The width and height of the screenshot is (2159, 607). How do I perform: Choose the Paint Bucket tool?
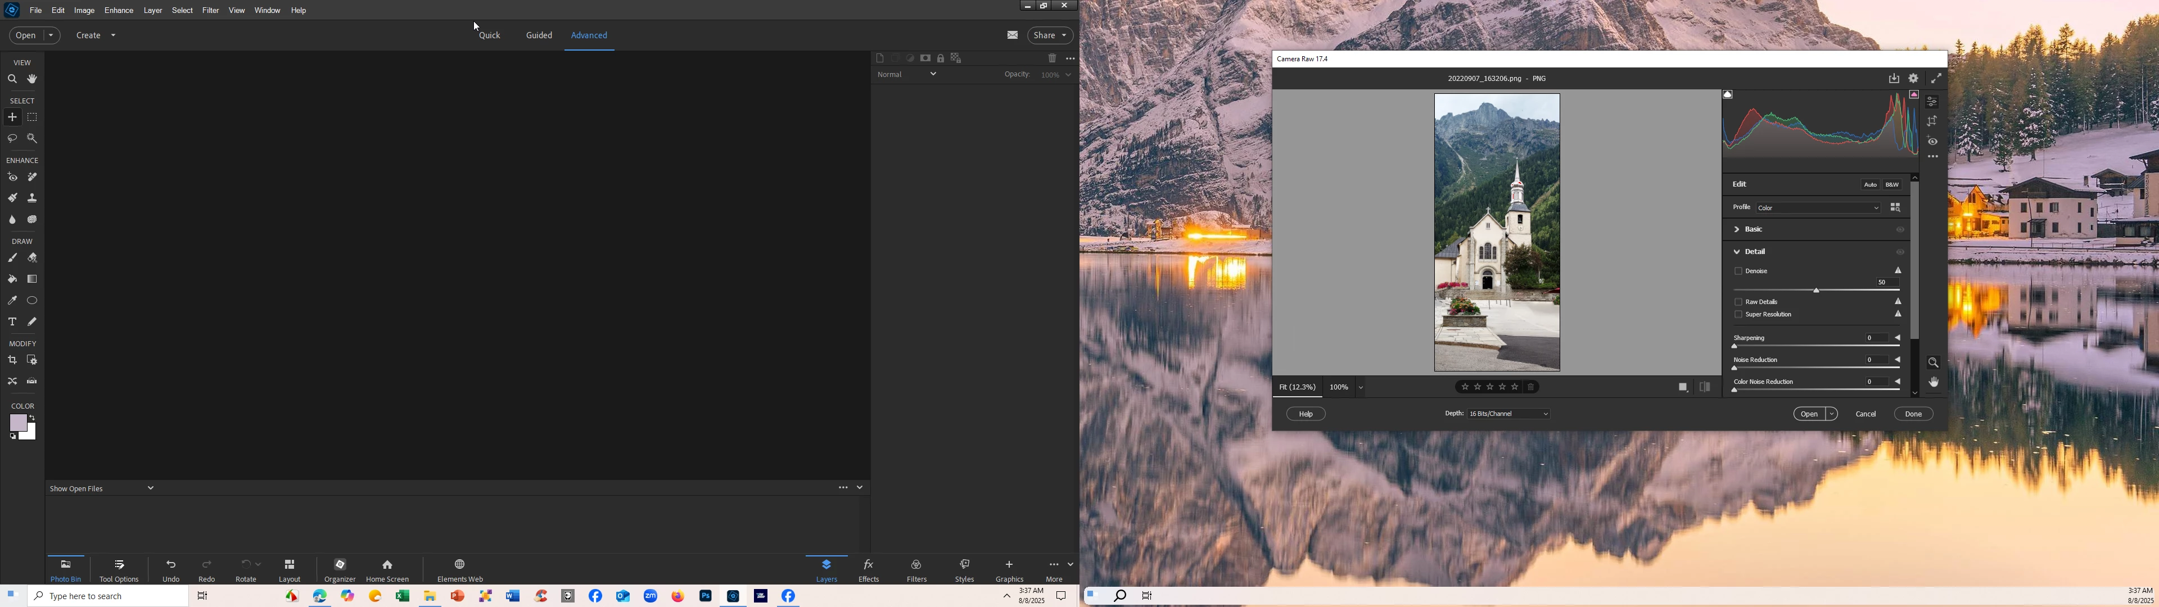[x=12, y=279]
